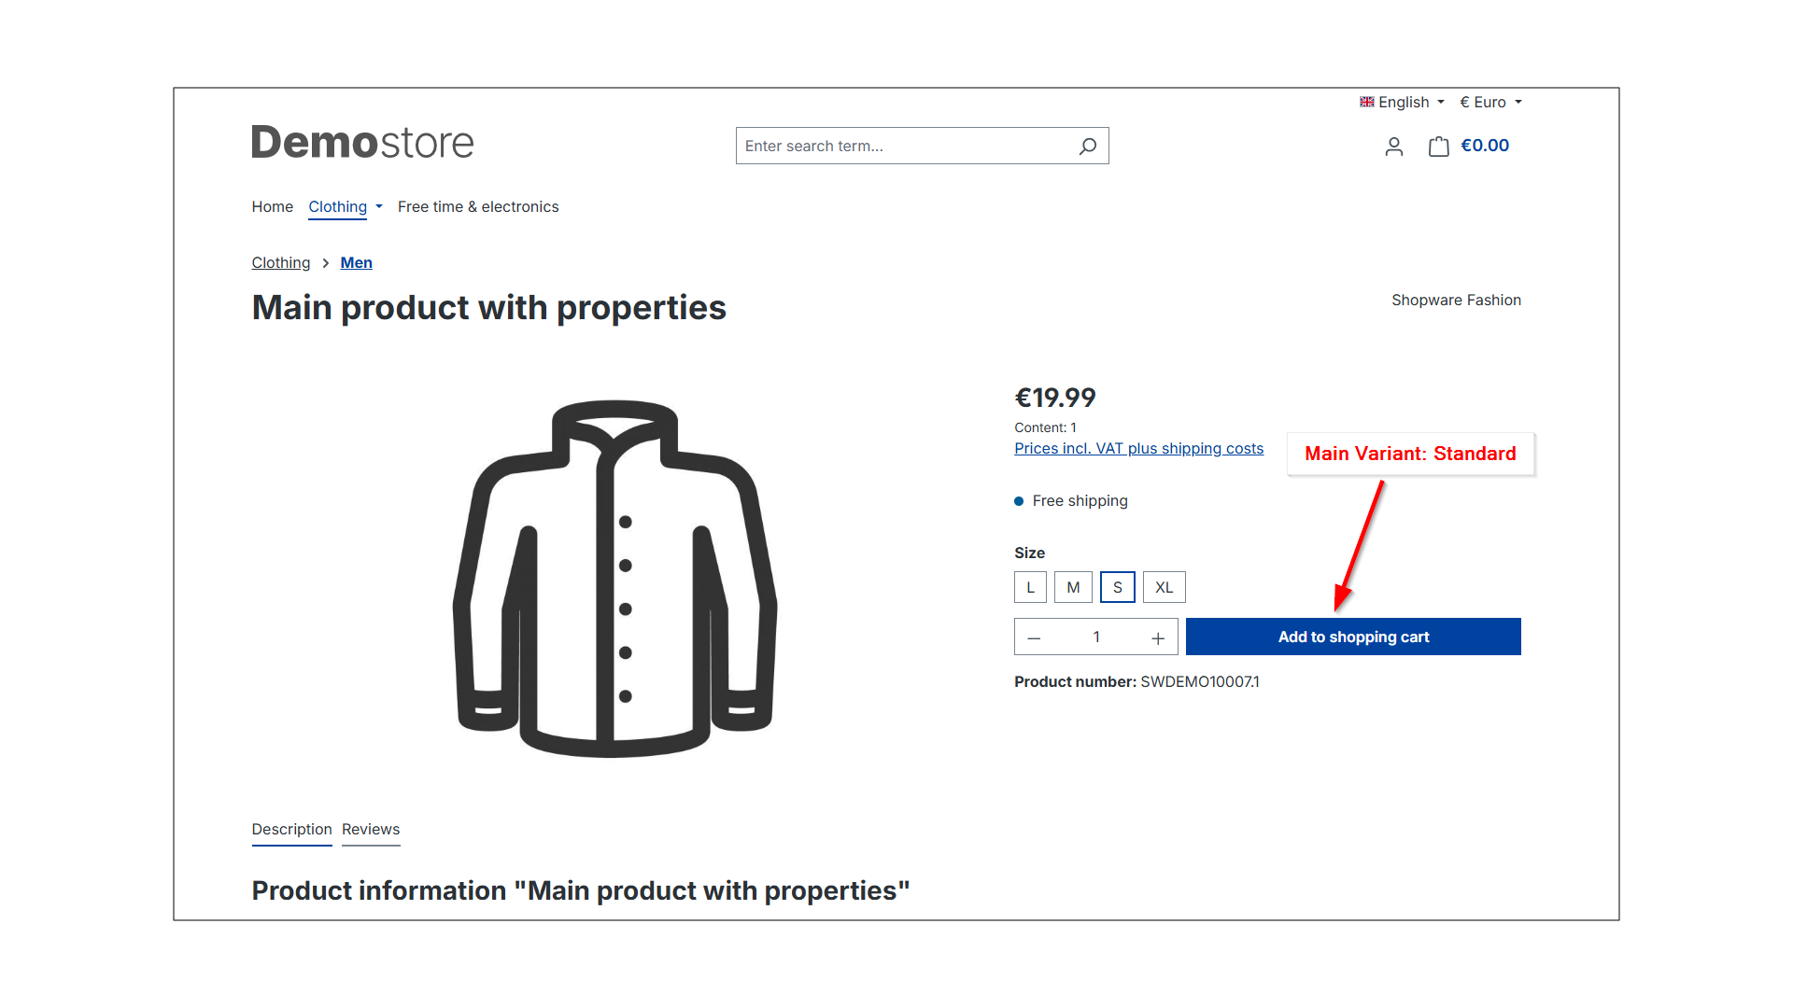Expand the Clothing navigation dropdown

click(x=344, y=206)
